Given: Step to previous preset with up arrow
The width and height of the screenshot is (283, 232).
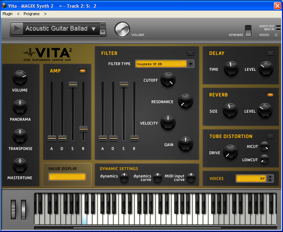Looking at the screenshot, I should [x=103, y=26].
